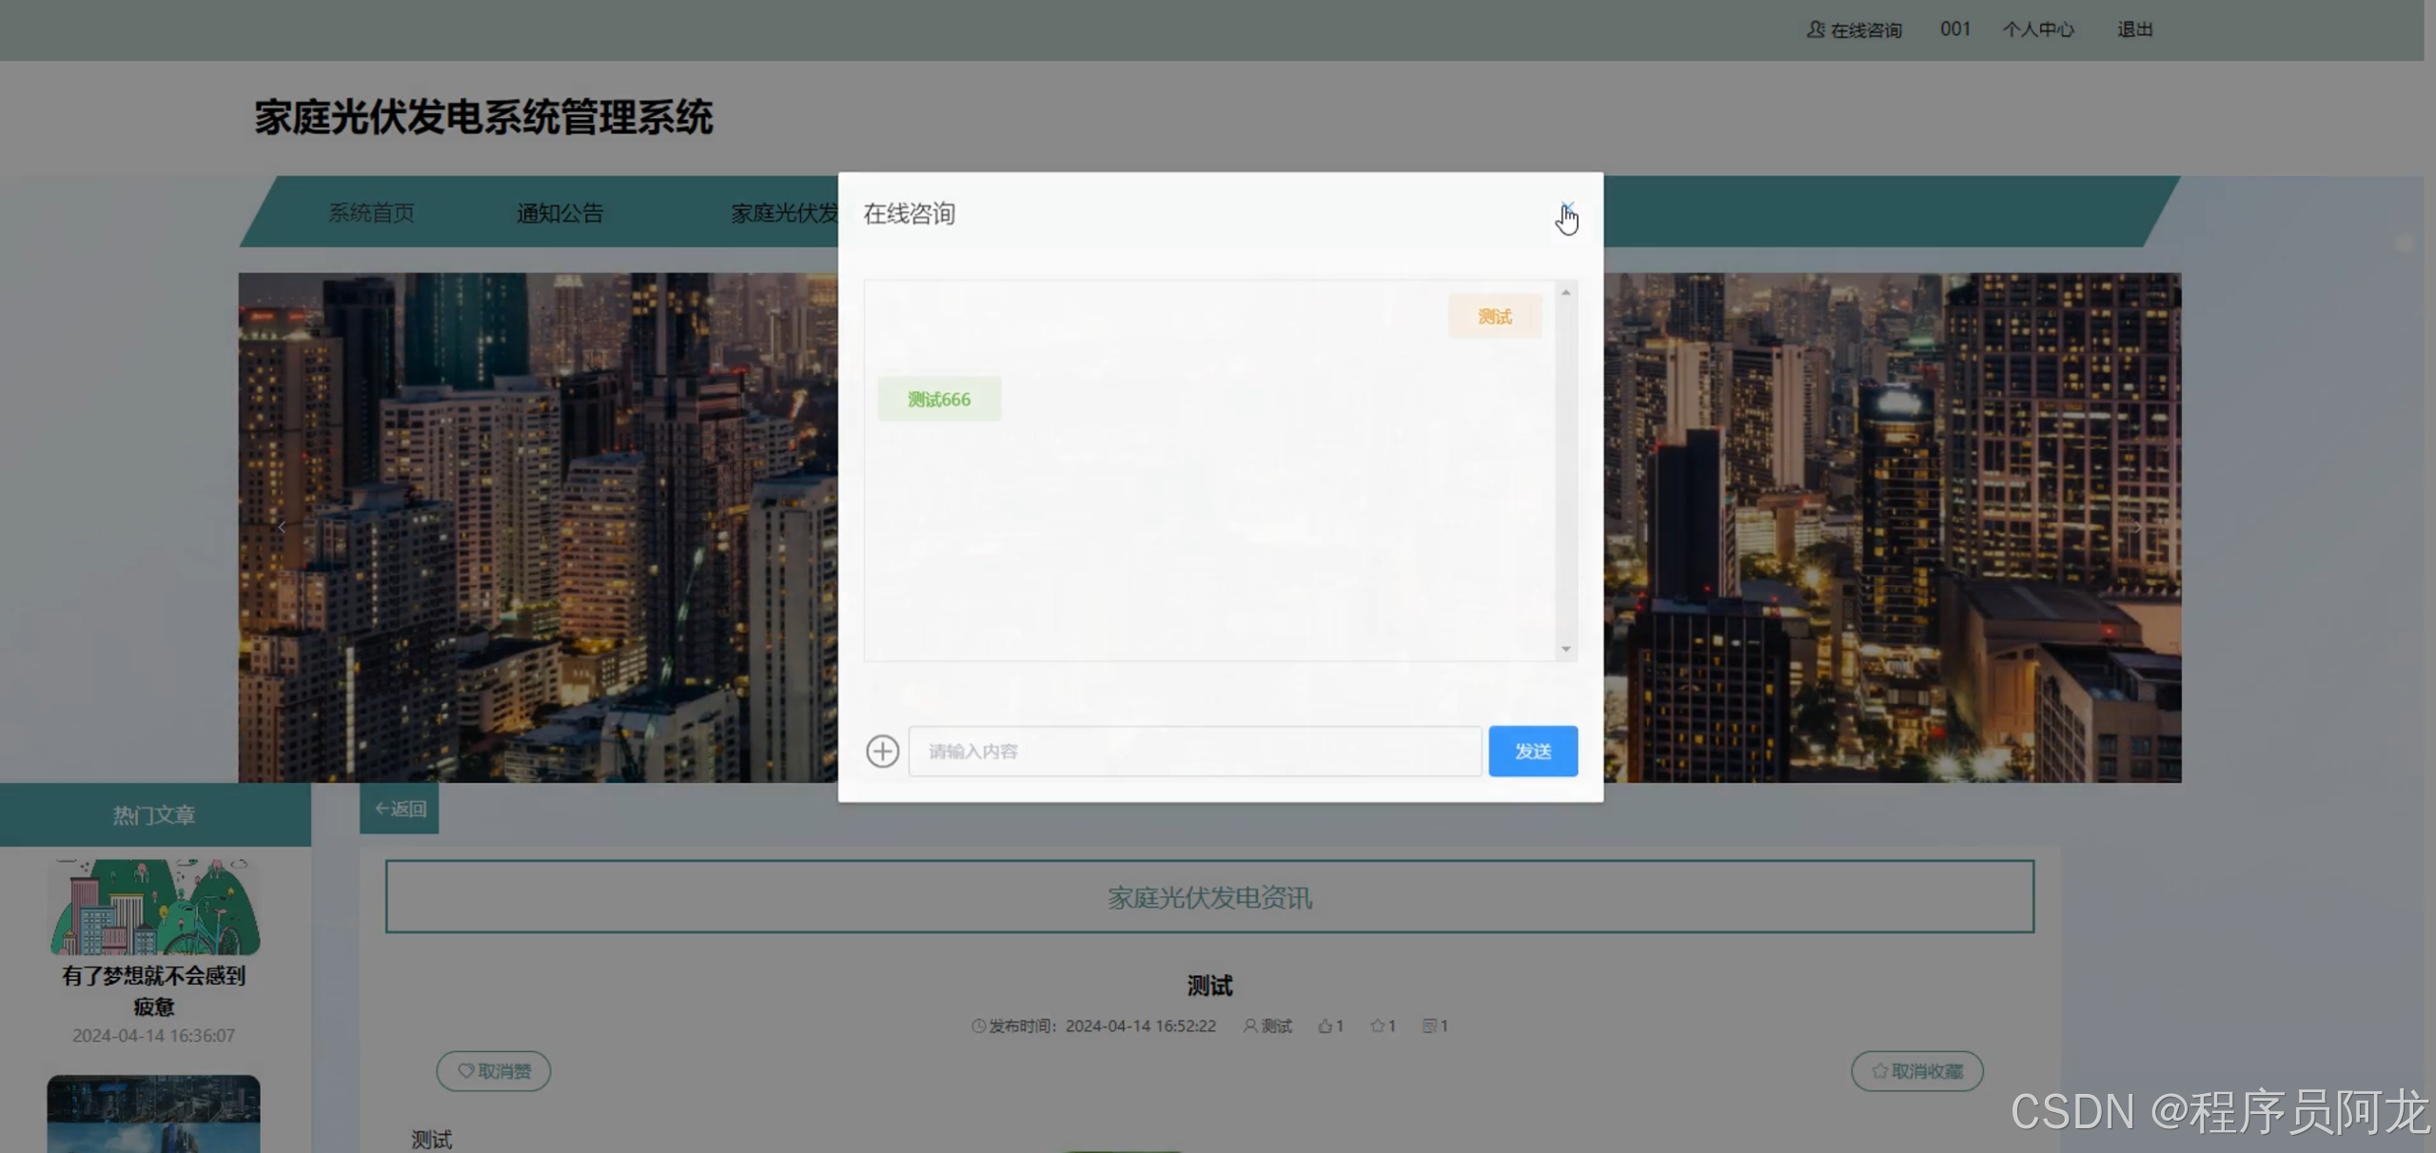Open the 通知公告 navigation tab

(x=560, y=212)
